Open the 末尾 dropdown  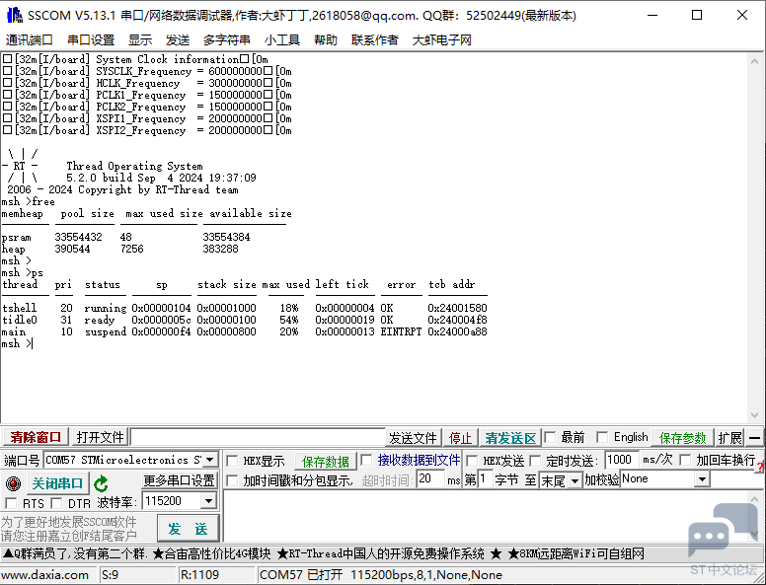coord(574,481)
